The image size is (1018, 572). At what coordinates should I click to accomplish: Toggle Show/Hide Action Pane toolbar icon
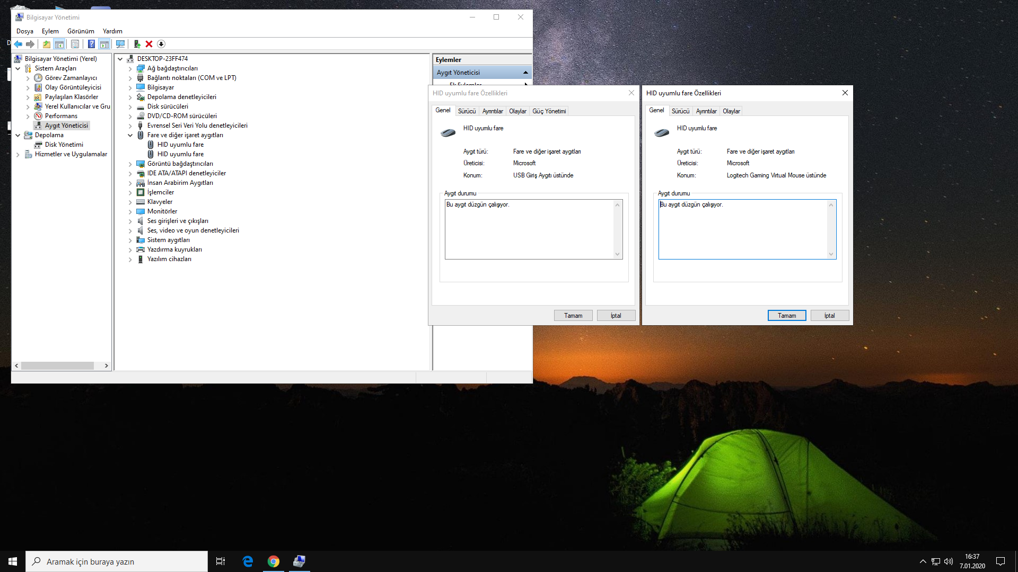104,44
